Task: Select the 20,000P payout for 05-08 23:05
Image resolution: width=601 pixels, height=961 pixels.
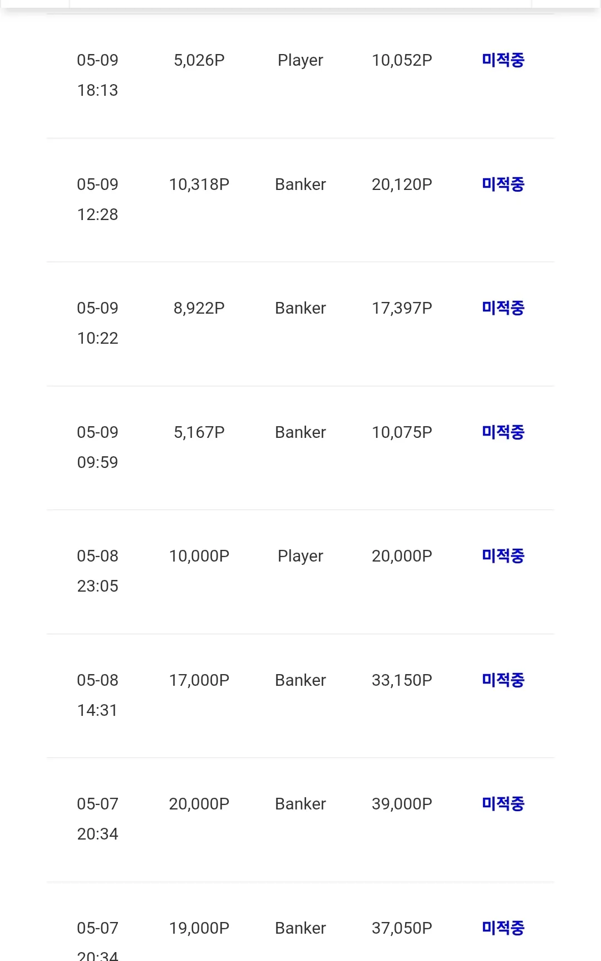Action: point(402,556)
